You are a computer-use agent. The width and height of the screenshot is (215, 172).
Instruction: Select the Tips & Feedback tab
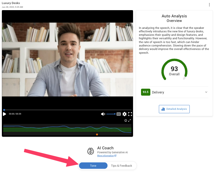tap(122, 166)
